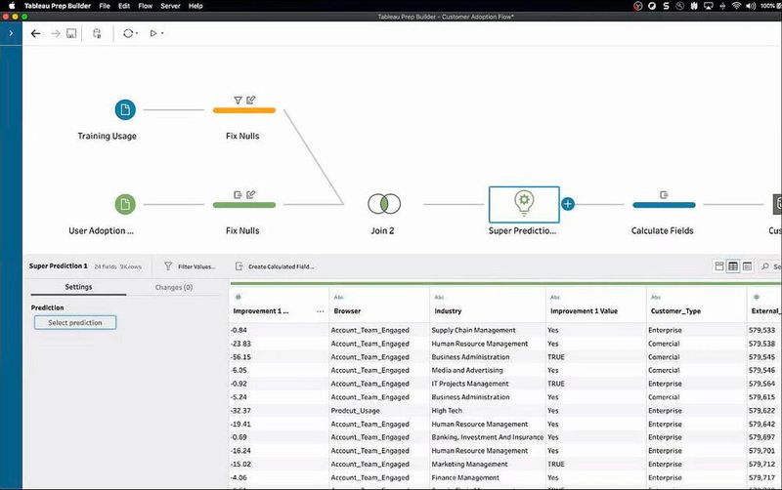Click the Browser column header
The height and width of the screenshot is (490, 782).
click(347, 311)
